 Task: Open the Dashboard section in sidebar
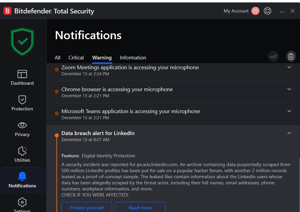click(x=22, y=77)
